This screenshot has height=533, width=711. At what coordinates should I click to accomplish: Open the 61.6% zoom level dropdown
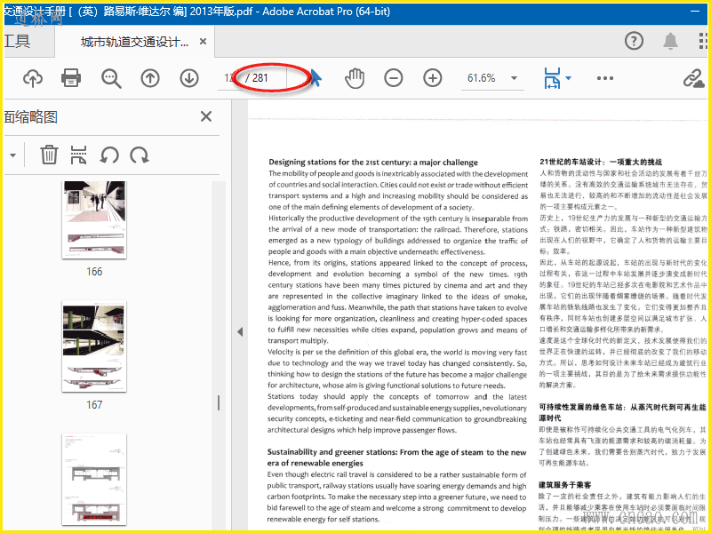[x=492, y=78]
